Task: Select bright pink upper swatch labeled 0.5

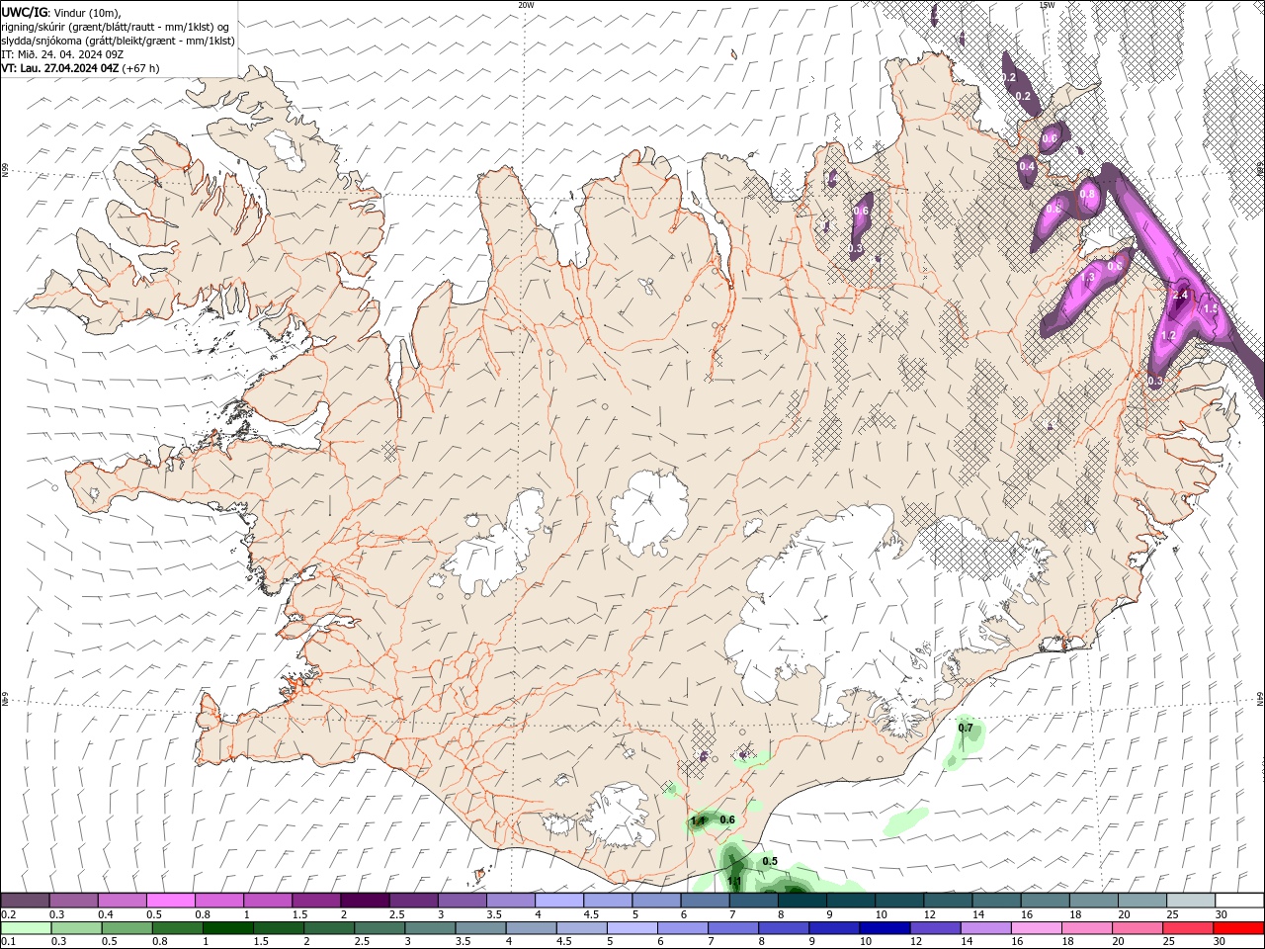Action: click(x=170, y=900)
